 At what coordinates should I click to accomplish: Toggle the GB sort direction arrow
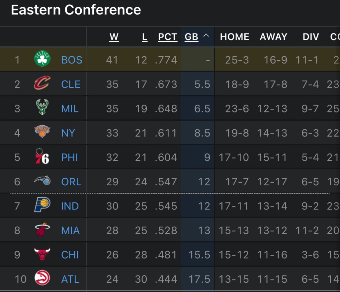[206, 36]
